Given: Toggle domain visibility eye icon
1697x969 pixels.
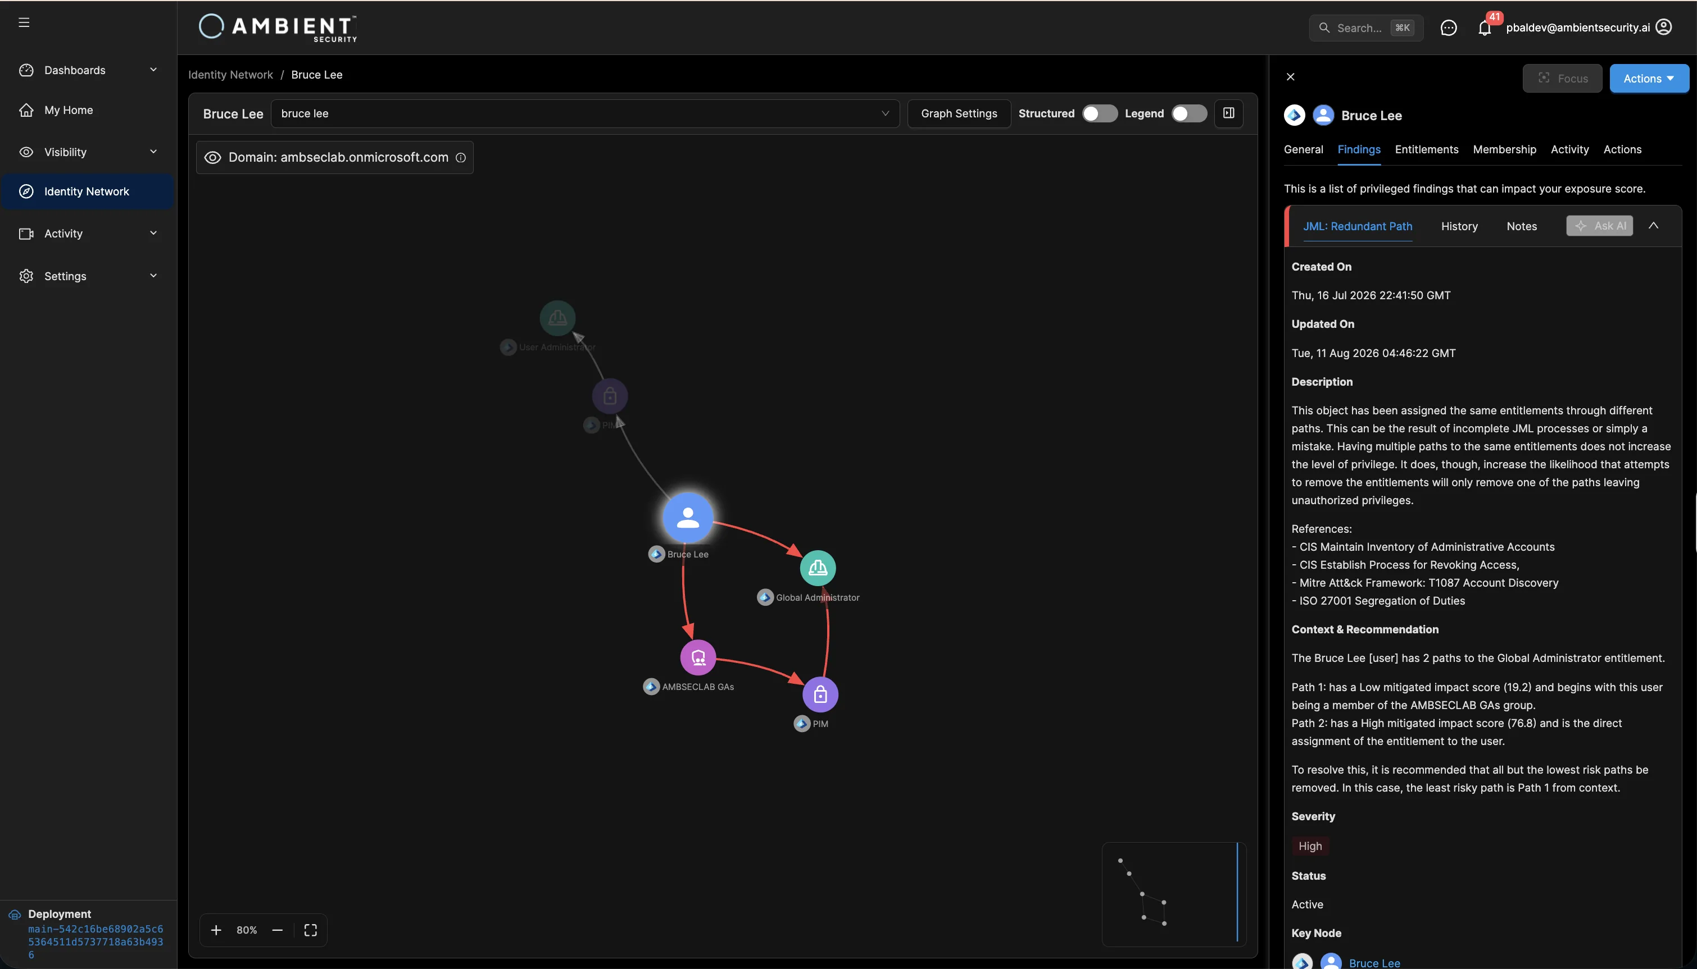Looking at the screenshot, I should point(212,158).
